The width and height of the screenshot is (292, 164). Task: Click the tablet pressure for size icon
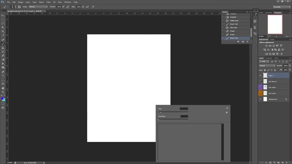(x=93, y=7)
